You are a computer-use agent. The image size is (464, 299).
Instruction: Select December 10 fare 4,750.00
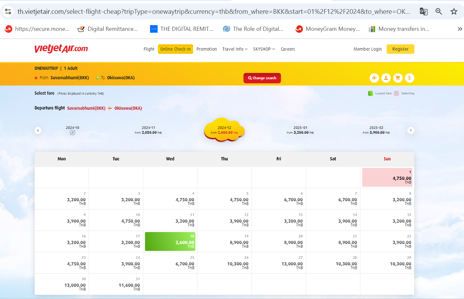[116, 220]
